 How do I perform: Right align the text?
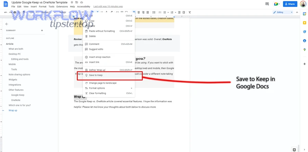pos(143,12)
